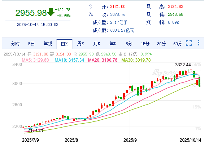Click today's open value 3121.00 in header
The width and height of the screenshot is (209, 142).
click(x=118, y=6)
